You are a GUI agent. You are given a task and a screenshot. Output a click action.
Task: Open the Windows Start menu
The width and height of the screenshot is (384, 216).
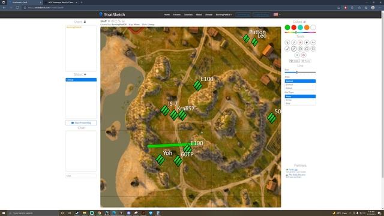click(4, 213)
